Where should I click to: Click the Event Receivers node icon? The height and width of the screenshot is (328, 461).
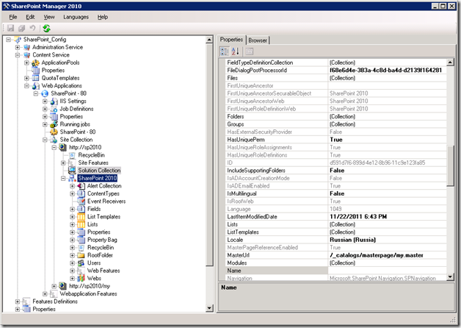(81, 202)
